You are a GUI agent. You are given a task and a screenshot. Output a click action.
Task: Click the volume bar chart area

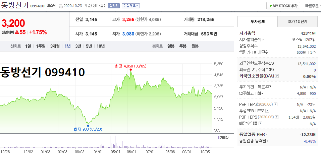[107, 141]
